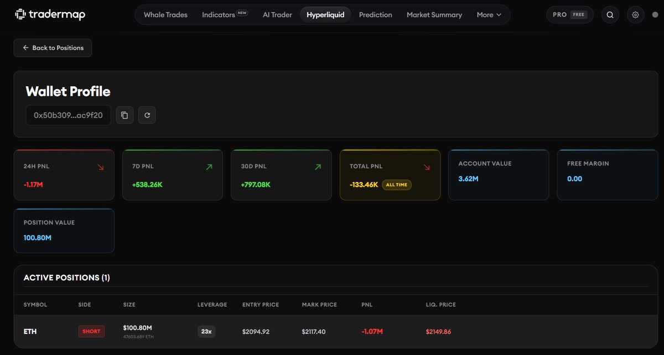Click the 24H PNL down arrow icon

point(100,167)
